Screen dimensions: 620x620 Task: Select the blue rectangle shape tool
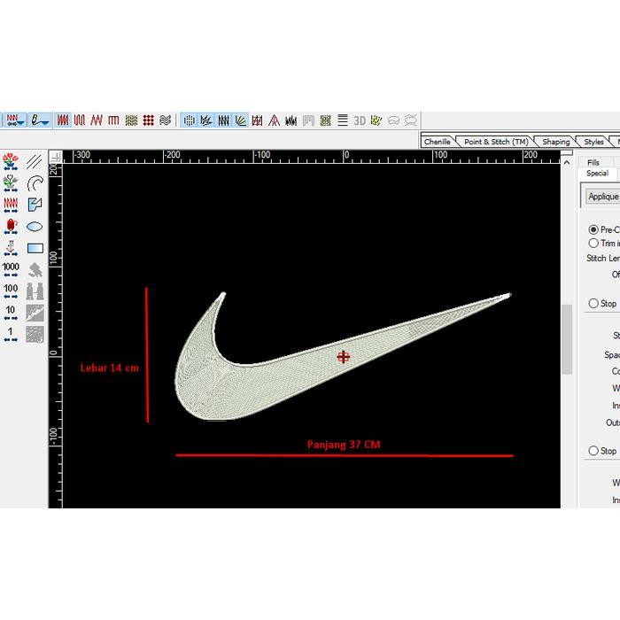35,248
